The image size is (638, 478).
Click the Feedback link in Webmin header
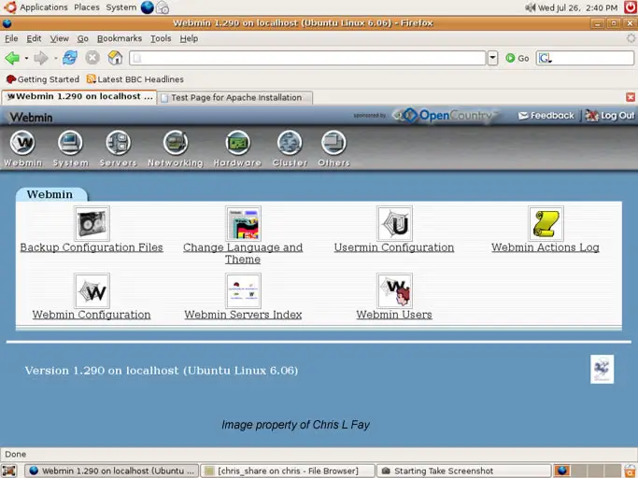click(x=546, y=116)
